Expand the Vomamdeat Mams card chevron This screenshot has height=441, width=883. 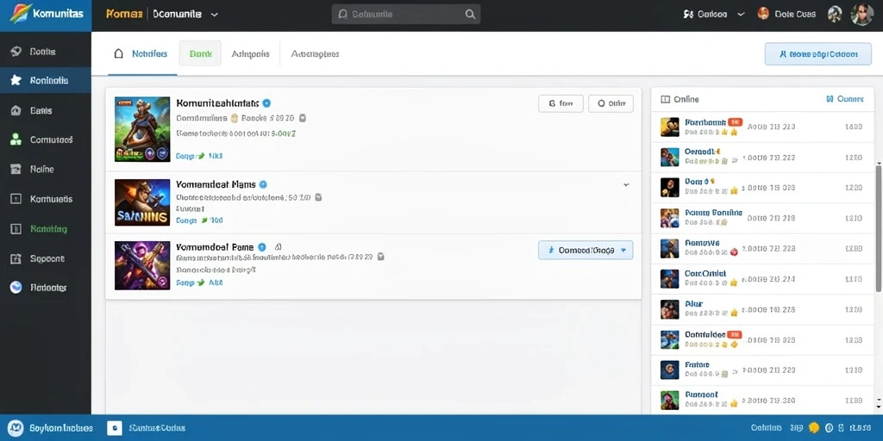pos(626,184)
